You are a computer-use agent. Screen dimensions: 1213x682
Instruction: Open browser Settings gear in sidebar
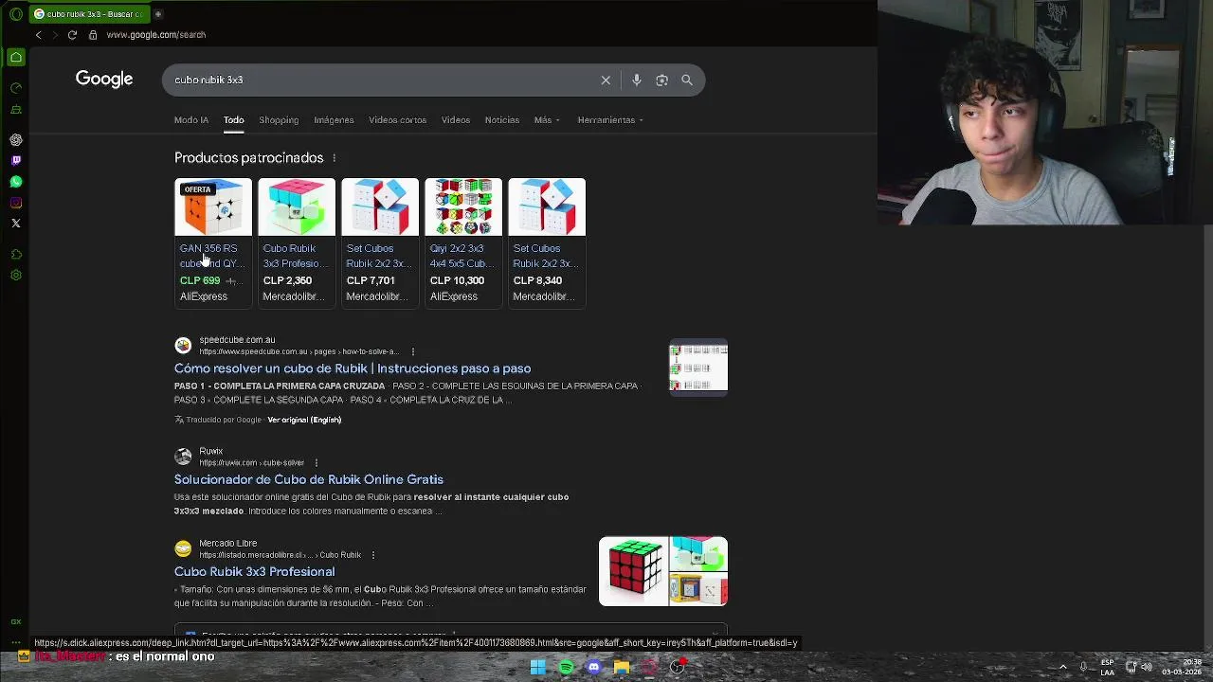point(16,275)
